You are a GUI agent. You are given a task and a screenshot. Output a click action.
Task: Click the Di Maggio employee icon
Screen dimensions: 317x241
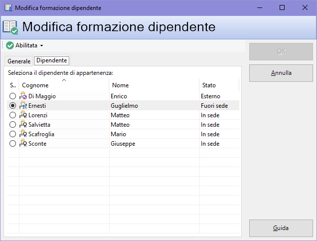23,96
